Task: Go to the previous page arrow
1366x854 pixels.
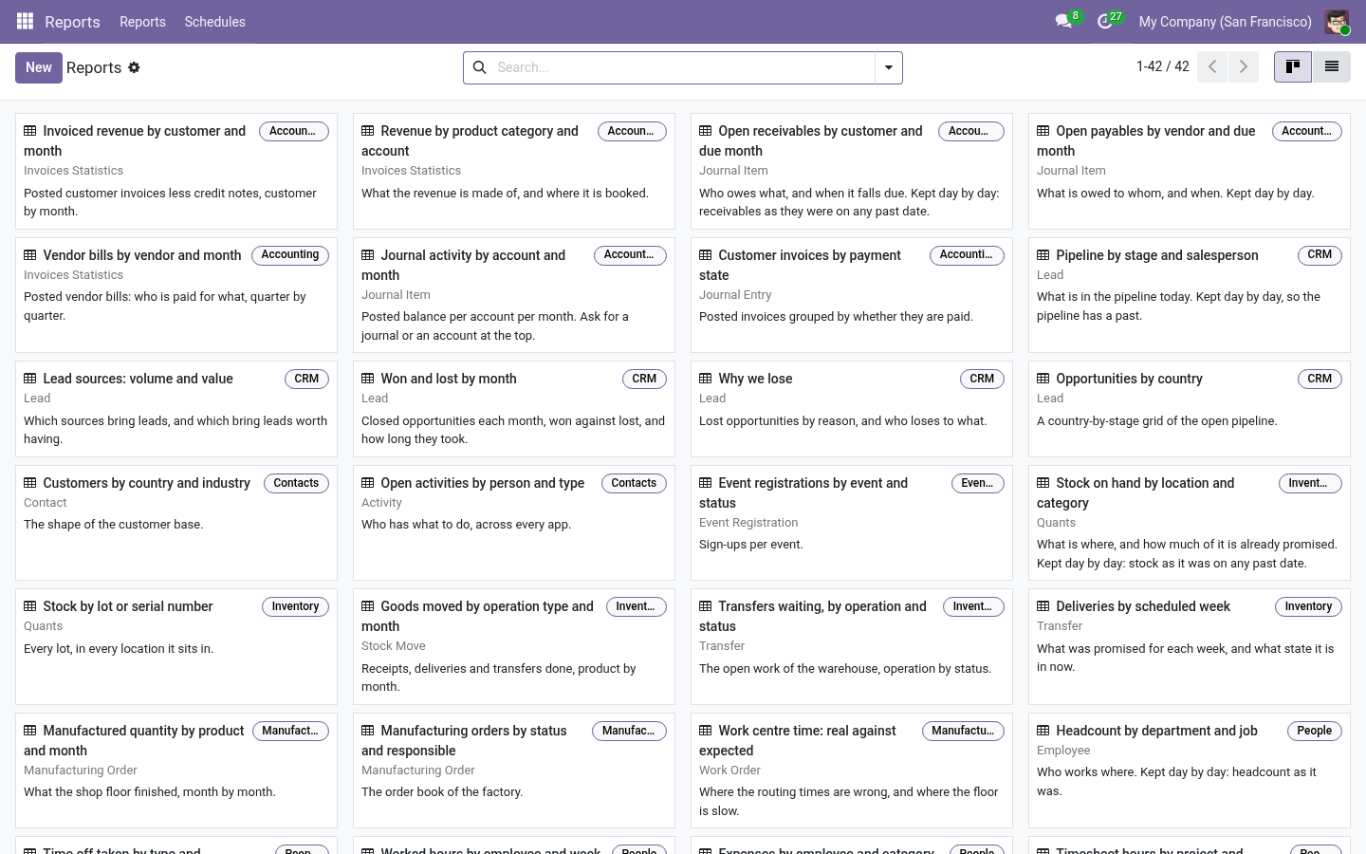Action: [1212, 67]
